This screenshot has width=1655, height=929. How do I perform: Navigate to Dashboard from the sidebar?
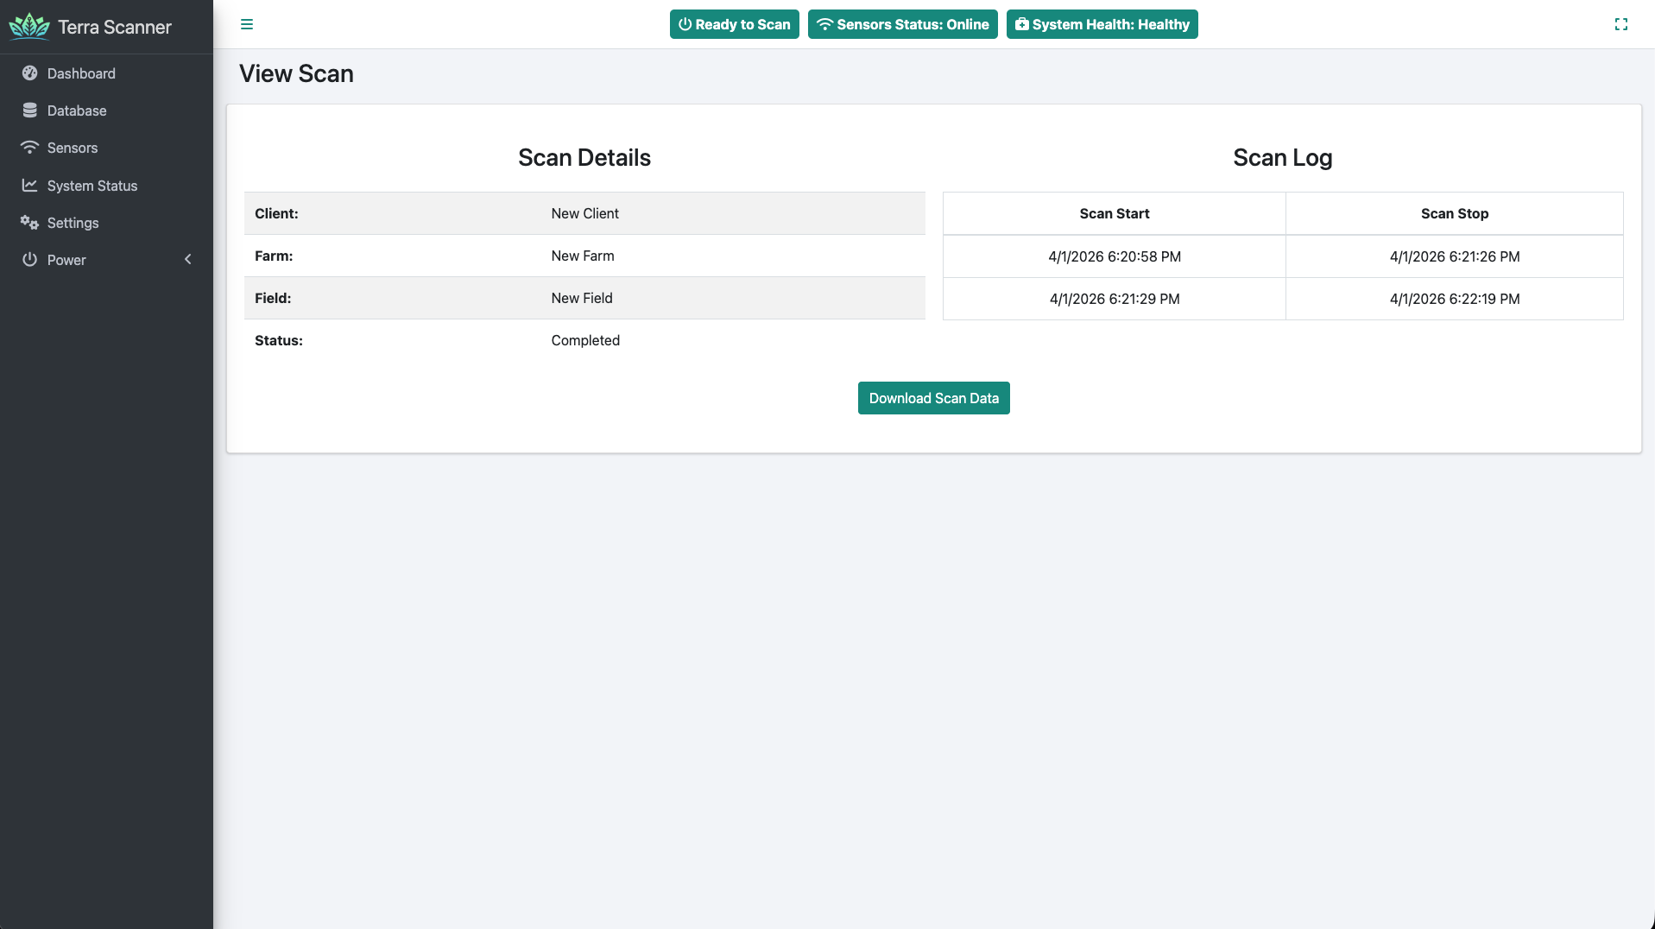click(x=82, y=73)
